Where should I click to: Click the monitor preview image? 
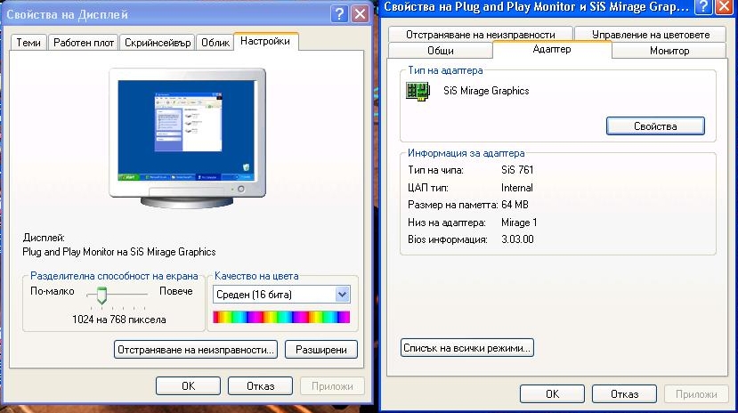[187, 137]
